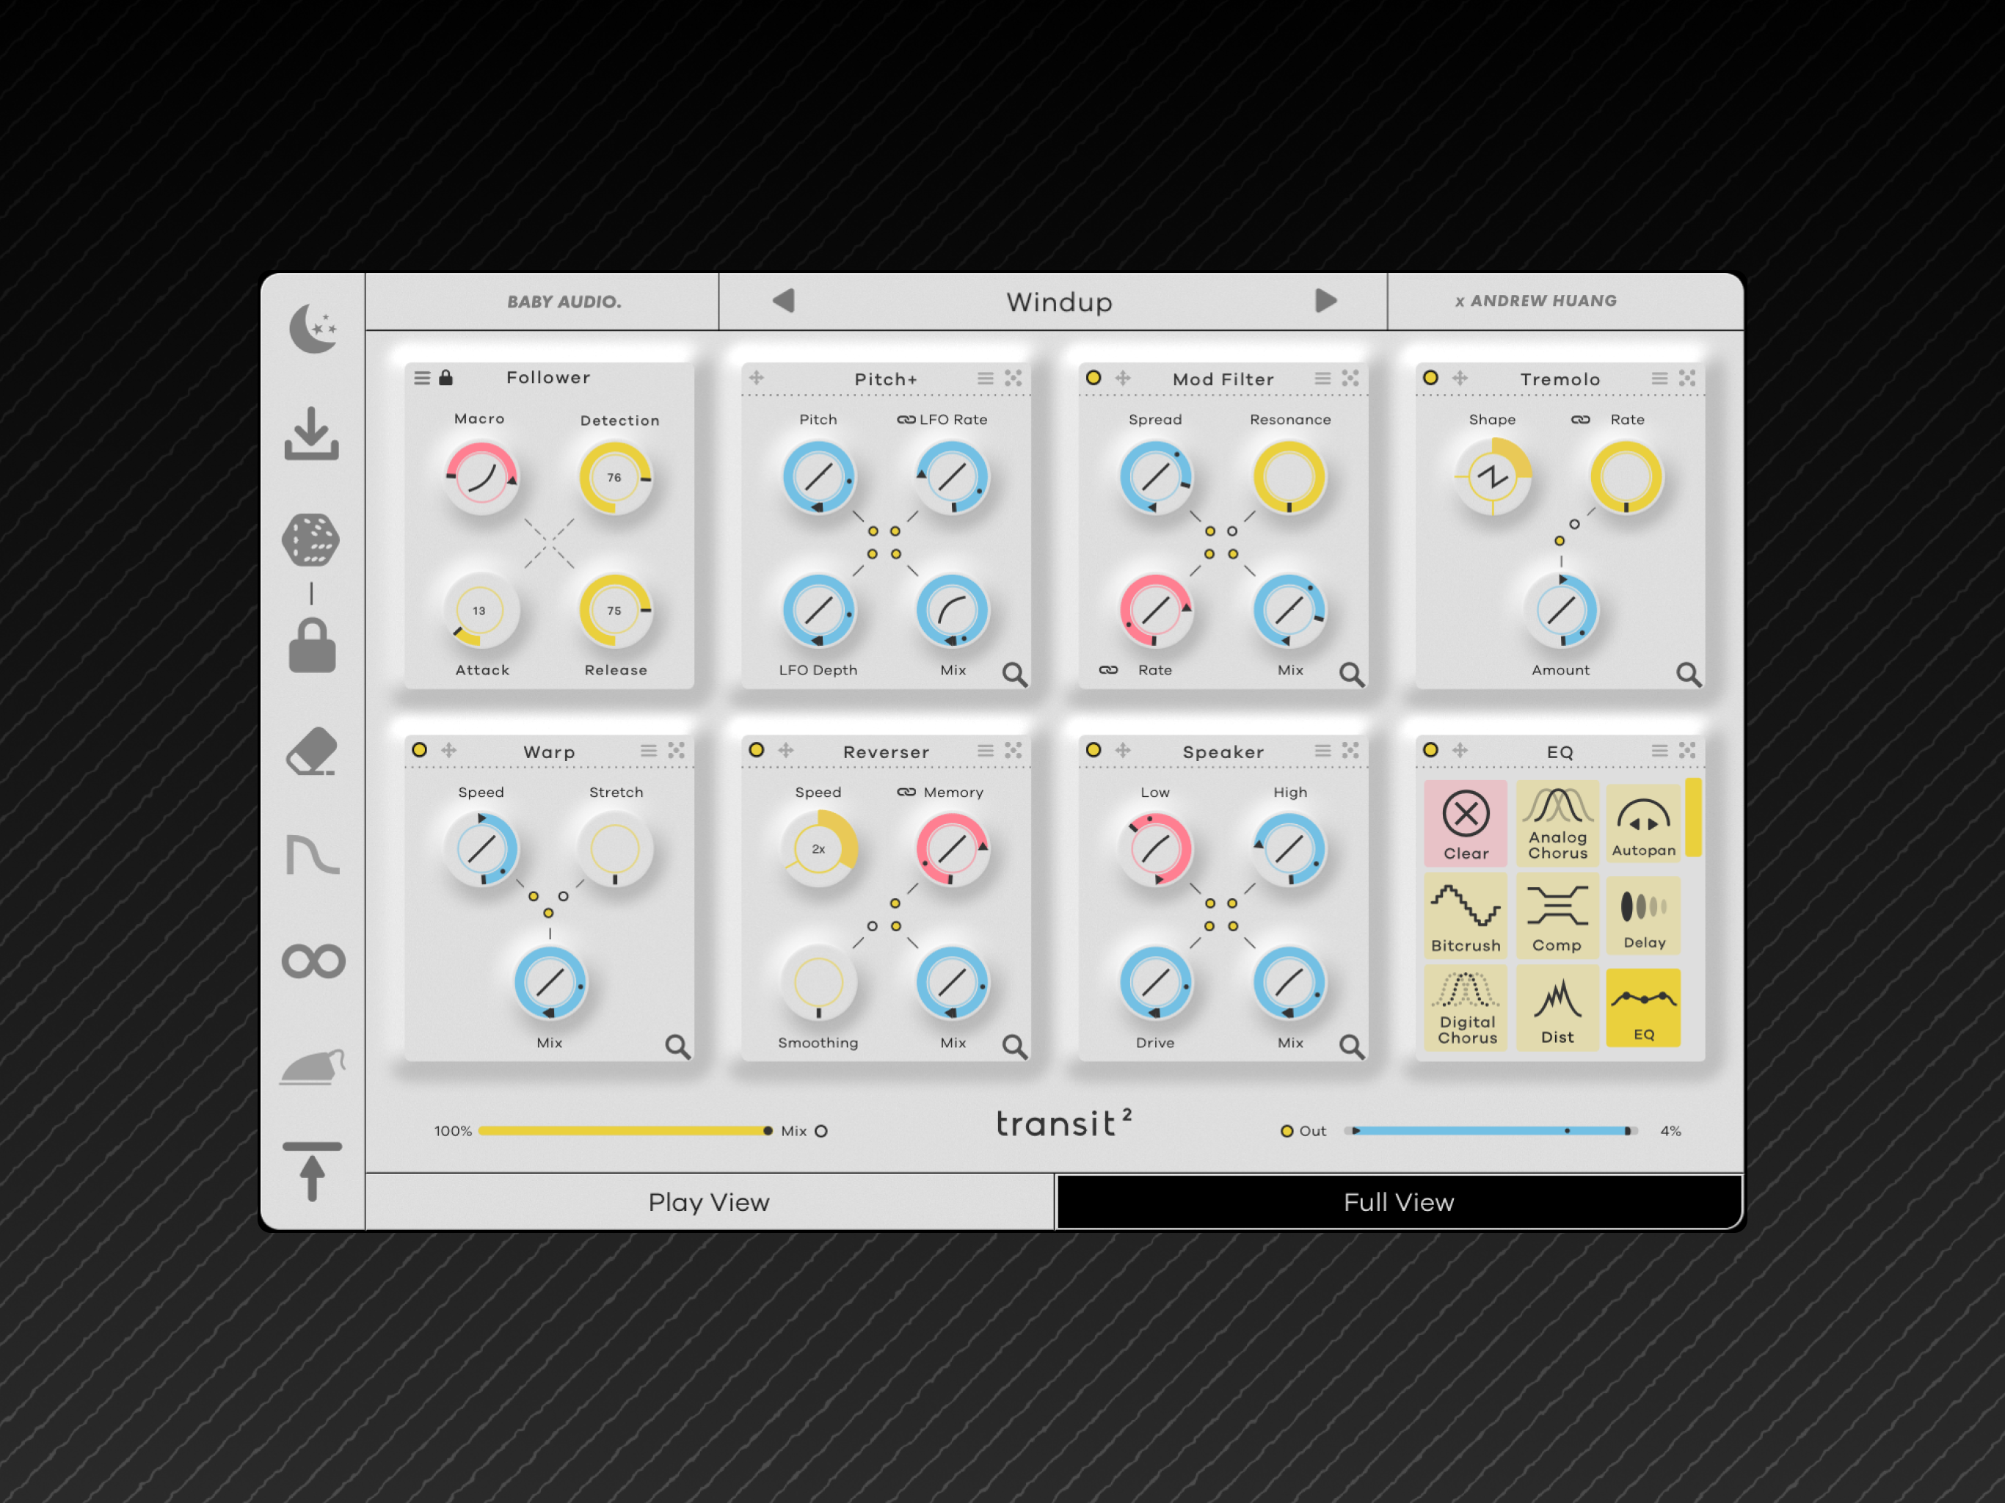Click the yellow Mix slider at 100%
This screenshot has width=2005, height=1503.
625,1132
